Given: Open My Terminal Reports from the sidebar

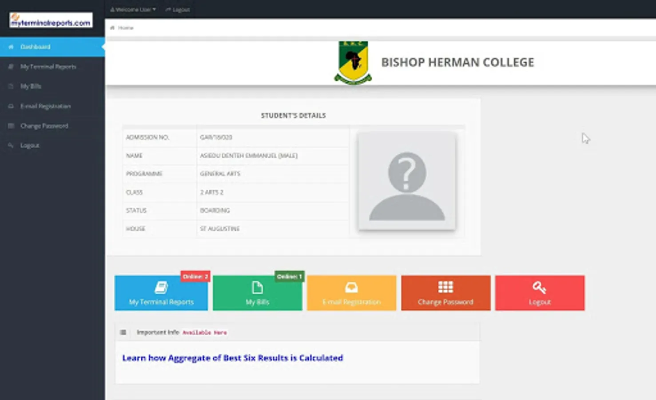Looking at the screenshot, I should 52,67.
